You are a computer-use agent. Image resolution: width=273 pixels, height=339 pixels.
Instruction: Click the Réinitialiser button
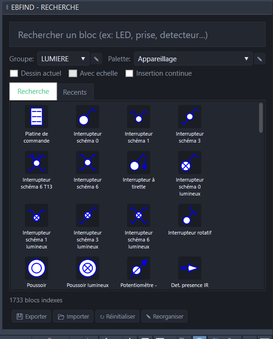(x=117, y=316)
